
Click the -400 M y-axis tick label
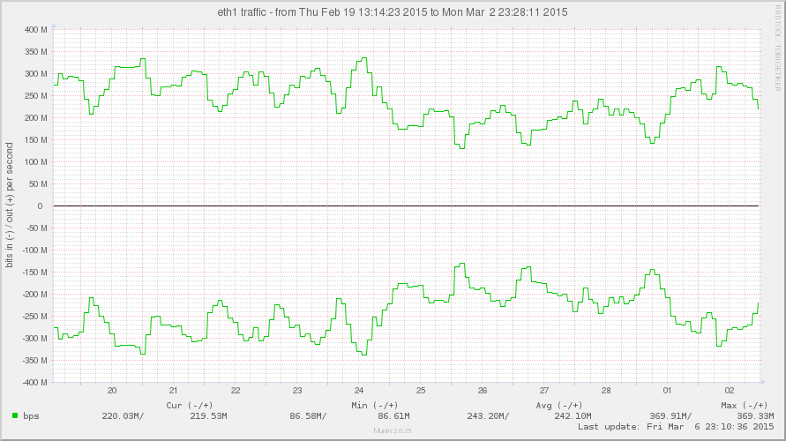(x=34, y=383)
